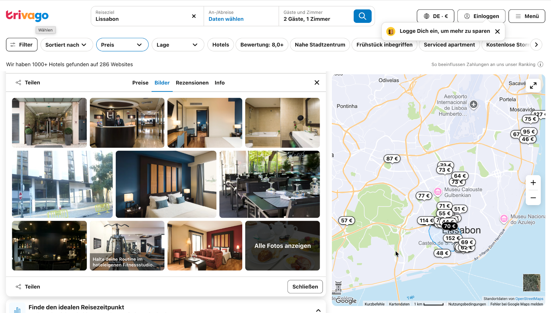Switch map to satellite view thumbnail
The height and width of the screenshot is (313, 551).
coord(532,283)
